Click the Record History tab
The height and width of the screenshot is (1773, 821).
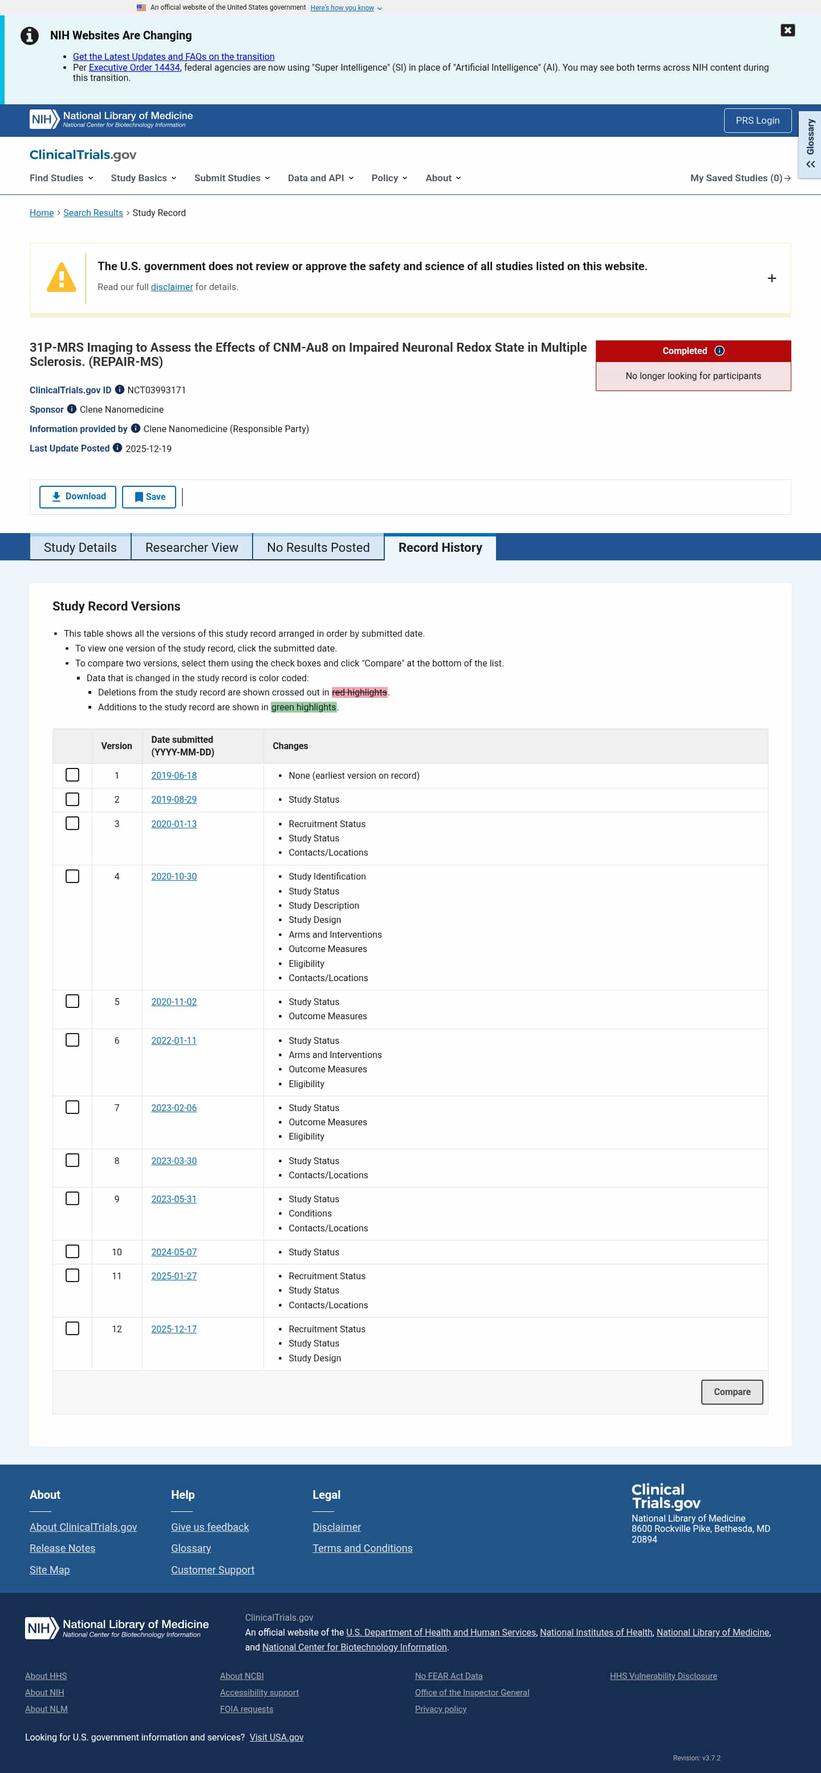(x=441, y=547)
